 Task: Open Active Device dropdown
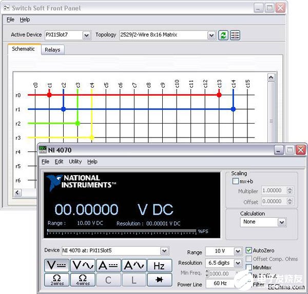pyautogui.click(x=86, y=36)
